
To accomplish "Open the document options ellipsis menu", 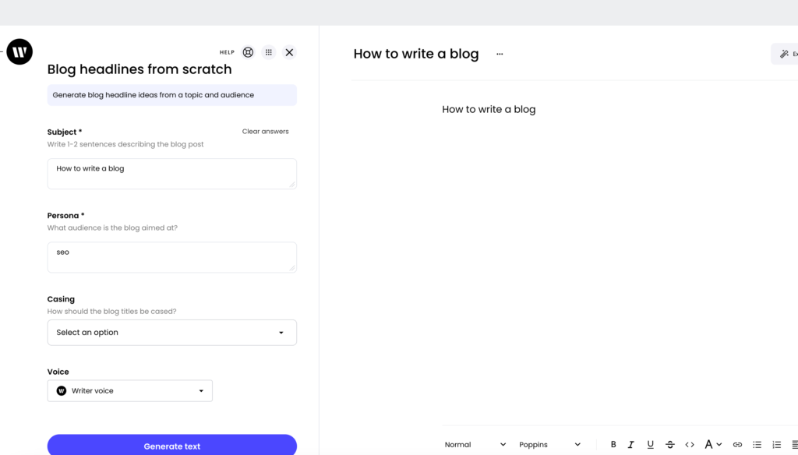I will click(x=500, y=54).
